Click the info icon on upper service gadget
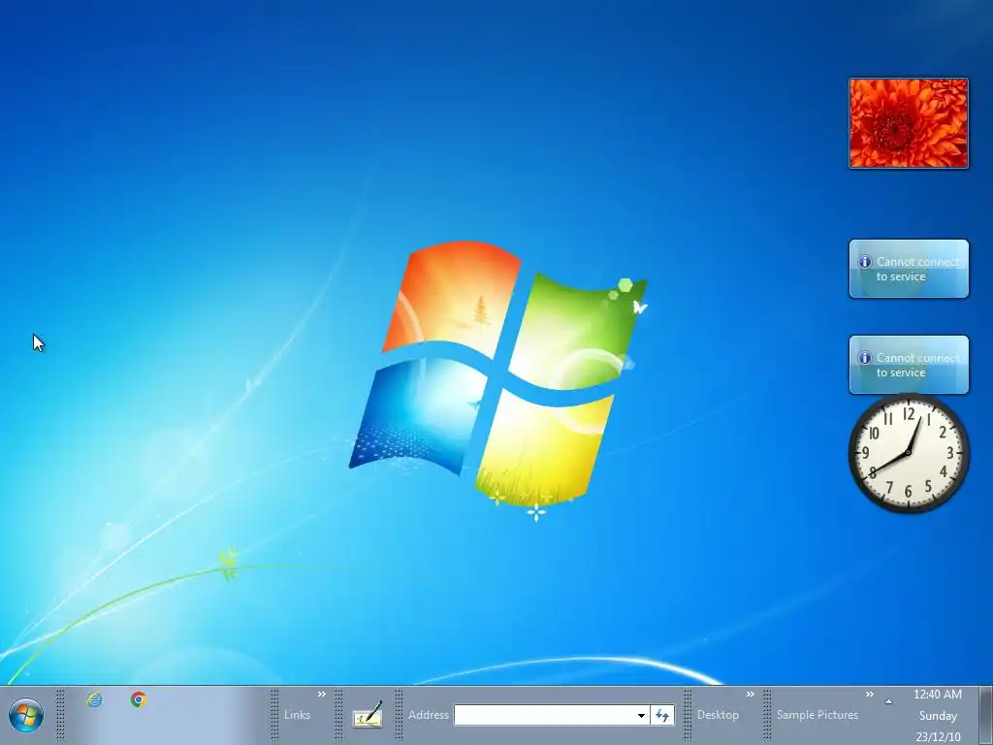The width and height of the screenshot is (993, 745). [x=864, y=262]
